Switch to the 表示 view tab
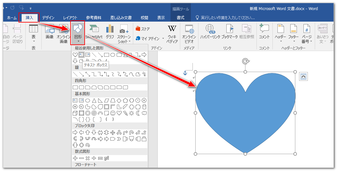Image resolution: width=337 pixels, height=171 pixels. point(161,18)
